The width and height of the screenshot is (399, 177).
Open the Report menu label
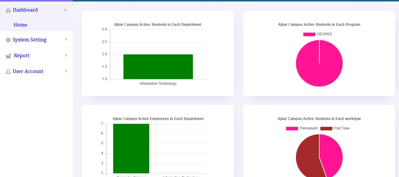[x=22, y=56]
